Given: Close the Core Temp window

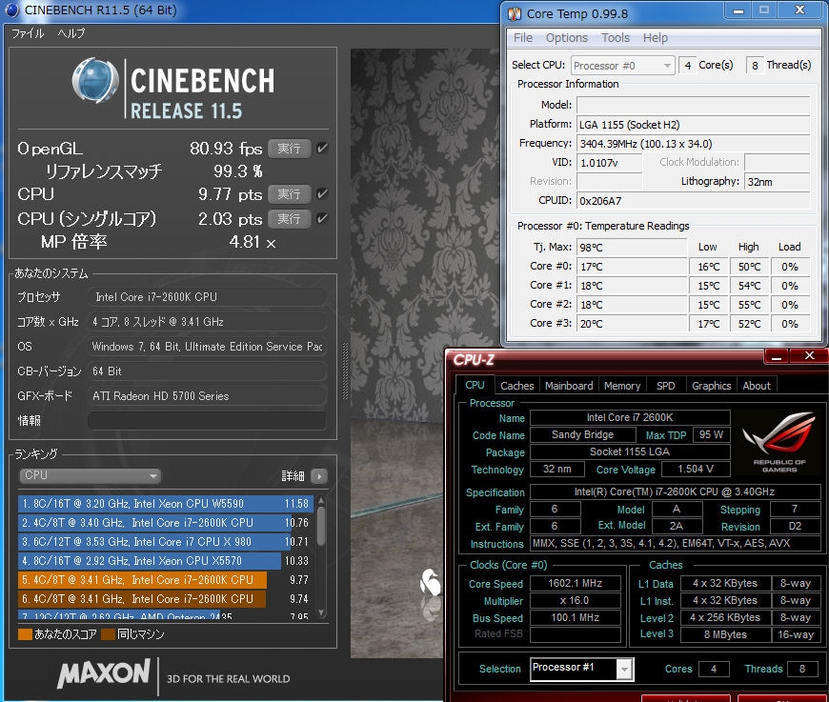Looking at the screenshot, I should 799,10.
